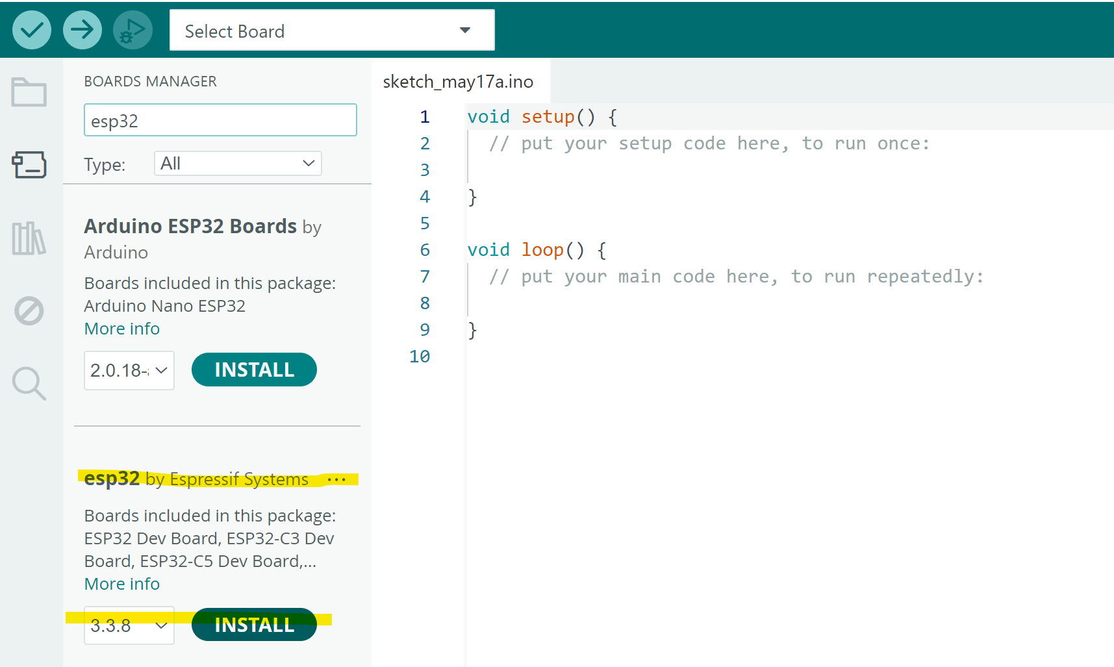Start the debugger with the debug icon

(x=133, y=30)
